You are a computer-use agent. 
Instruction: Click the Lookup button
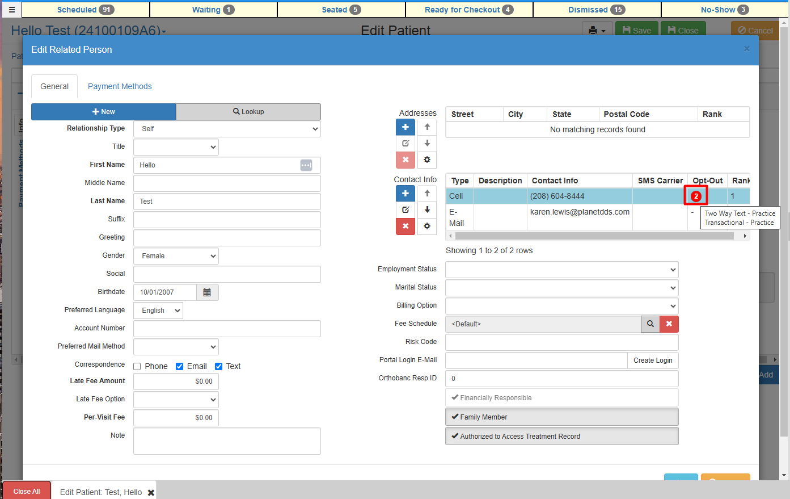click(x=248, y=112)
